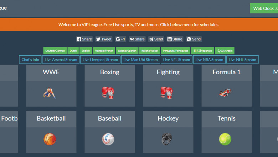
Task: Click the Google +1 button
Action: 120,39
